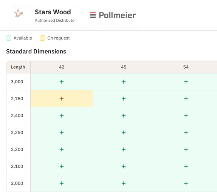Add the 2,250 length at 42 width

(62, 133)
